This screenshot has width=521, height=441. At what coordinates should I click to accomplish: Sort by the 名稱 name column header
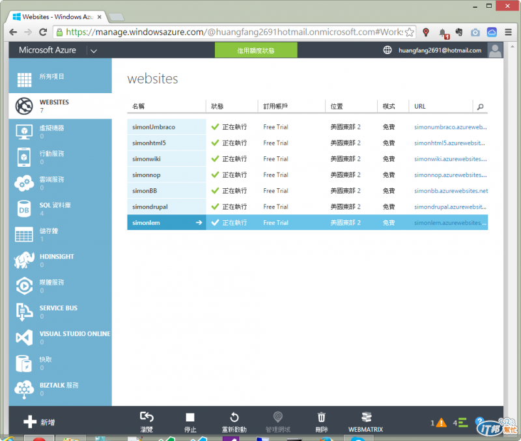[x=138, y=106]
